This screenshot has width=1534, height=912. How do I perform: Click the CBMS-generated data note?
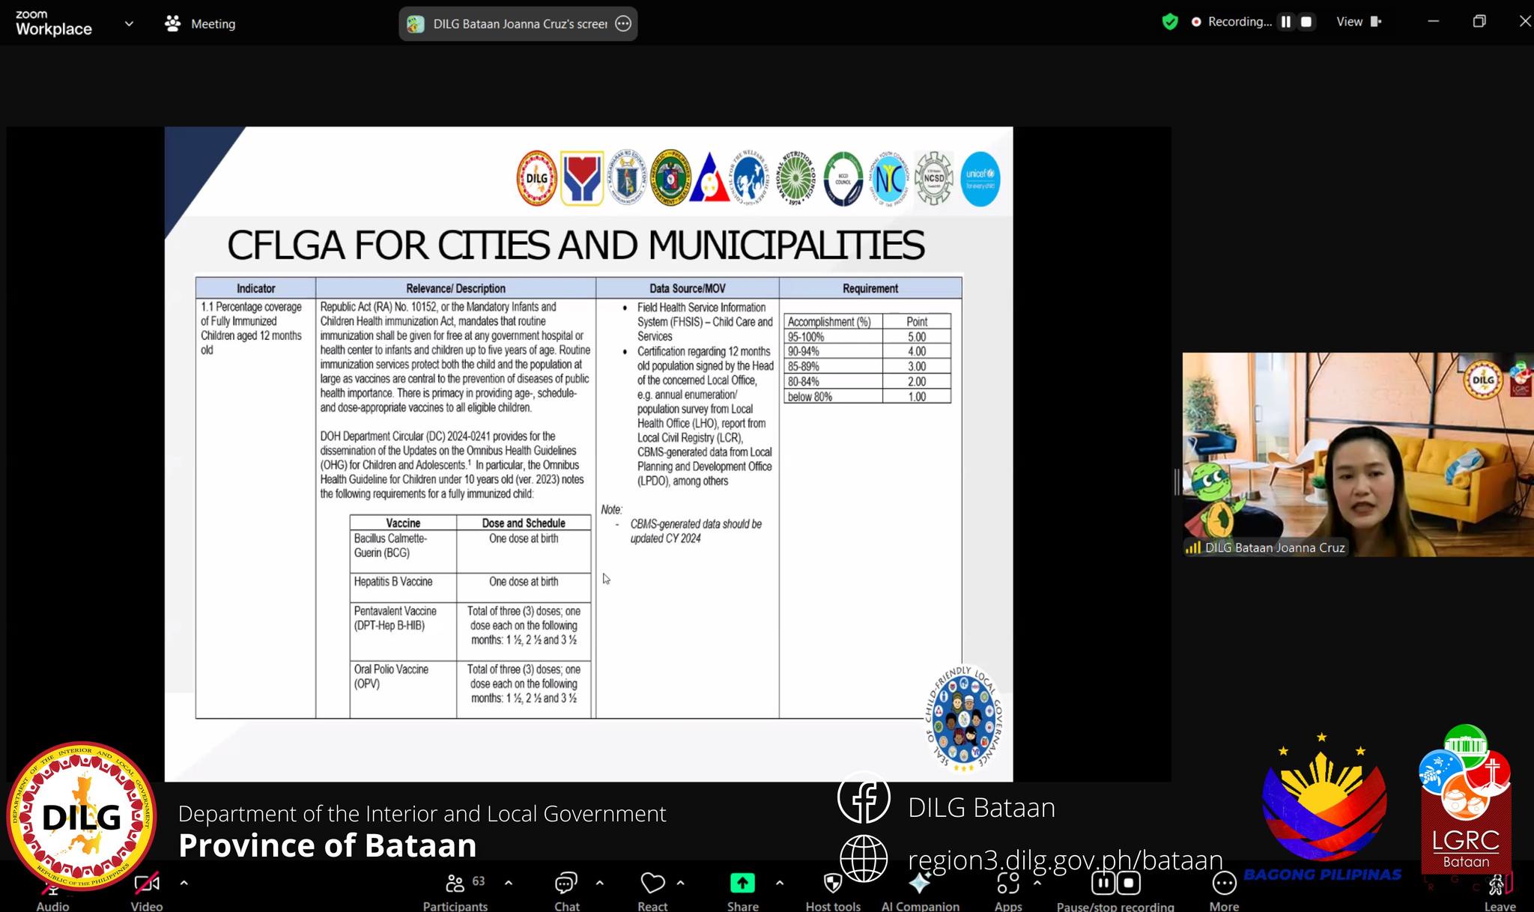pyautogui.click(x=696, y=531)
